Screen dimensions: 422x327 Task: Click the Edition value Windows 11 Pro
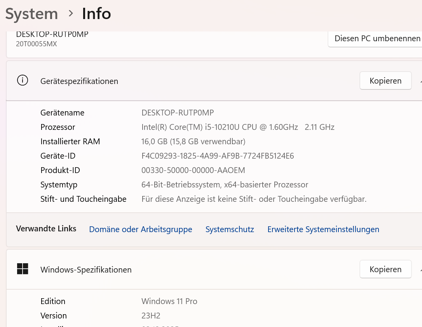coord(169,301)
